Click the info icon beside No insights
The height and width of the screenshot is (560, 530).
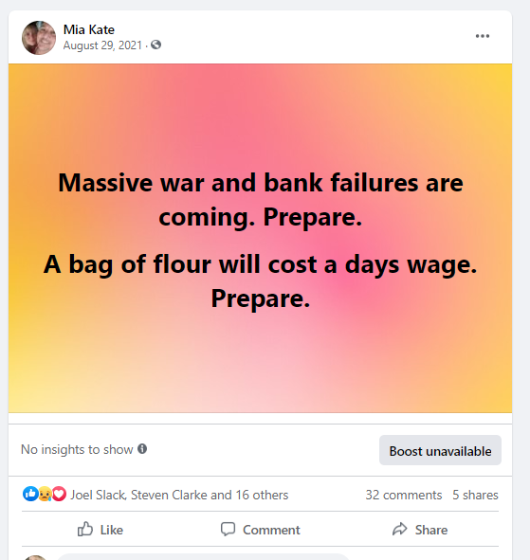tap(142, 448)
